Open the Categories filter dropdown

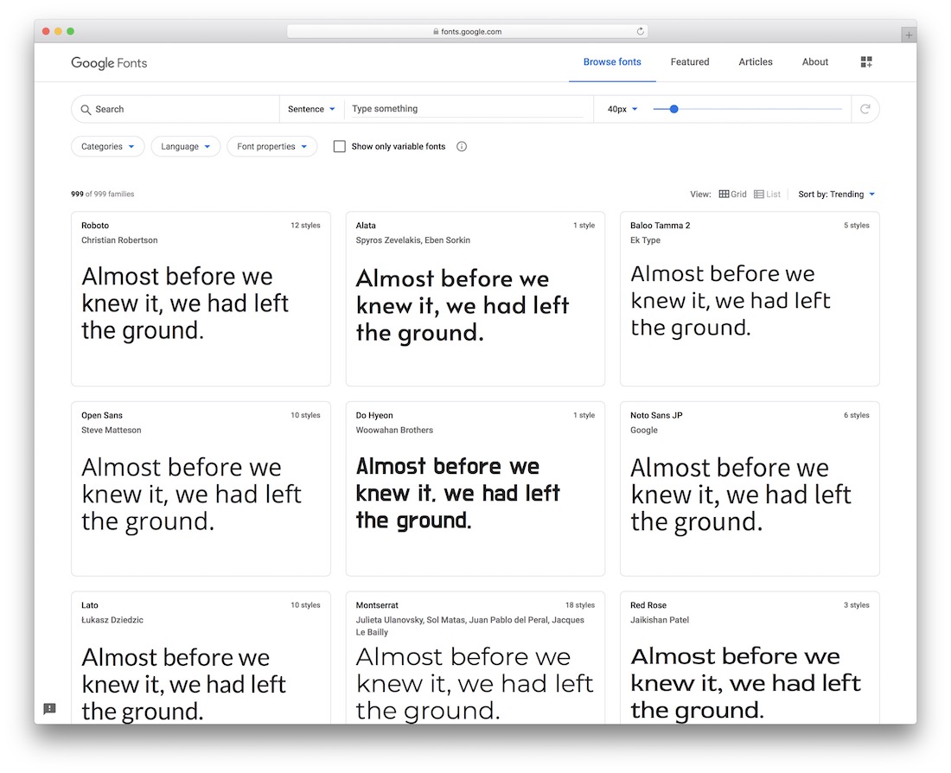(108, 146)
